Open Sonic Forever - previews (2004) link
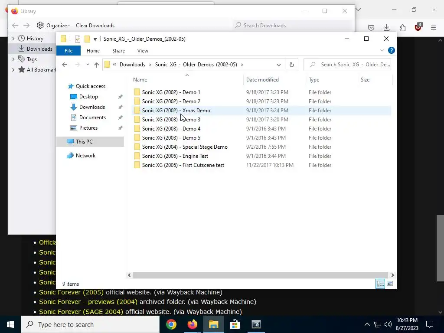The height and width of the screenshot is (333, 444). pyautogui.click(x=88, y=302)
